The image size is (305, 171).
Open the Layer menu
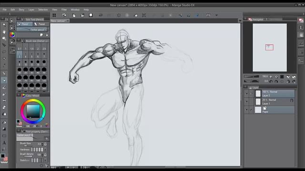click(x=31, y=9)
